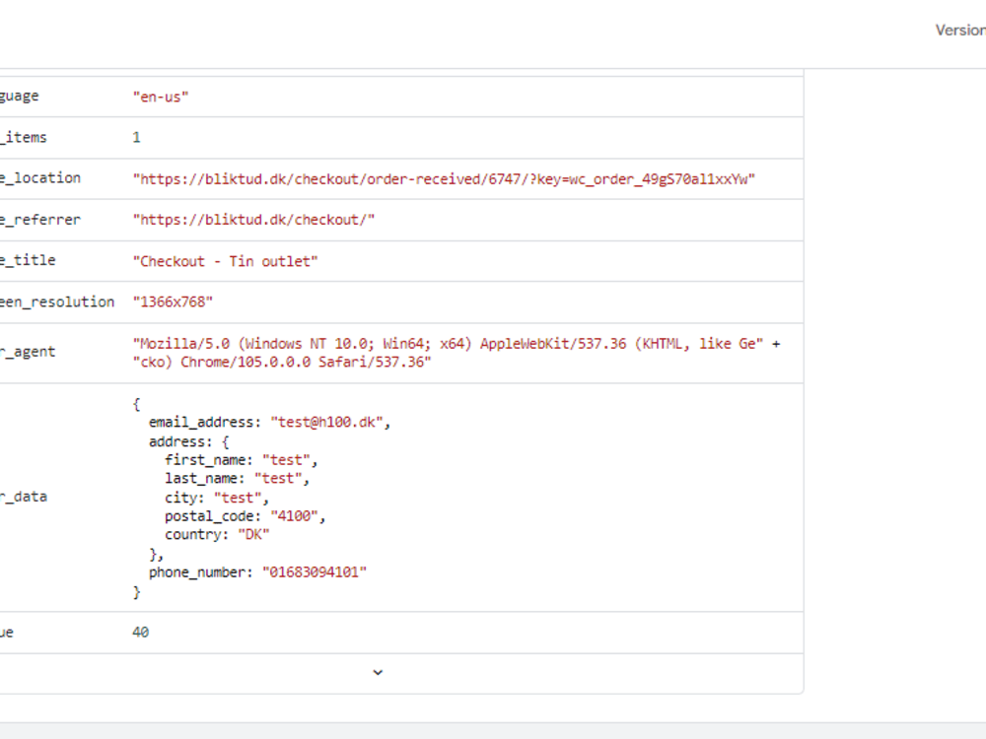This screenshot has width=986, height=739.
Task: Click the Version label at top right
Action: (x=960, y=31)
